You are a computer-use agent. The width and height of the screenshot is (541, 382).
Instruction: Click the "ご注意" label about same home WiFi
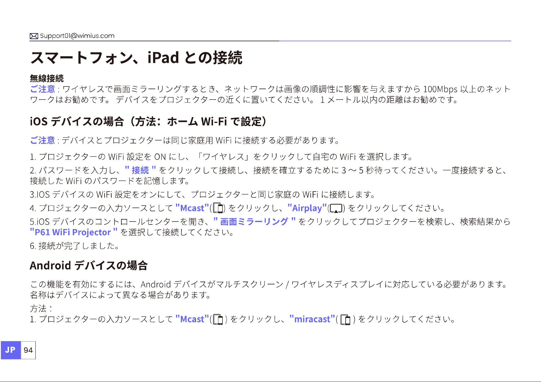pos(42,141)
